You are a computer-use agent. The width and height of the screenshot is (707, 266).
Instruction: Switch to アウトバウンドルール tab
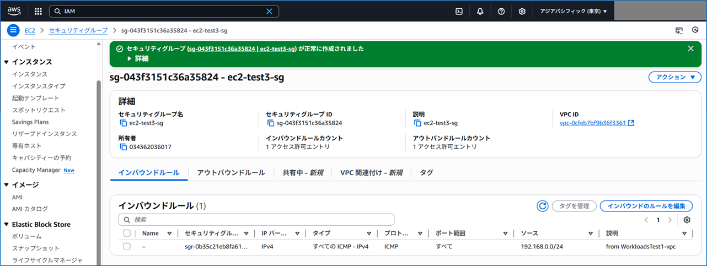(x=231, y=172)
